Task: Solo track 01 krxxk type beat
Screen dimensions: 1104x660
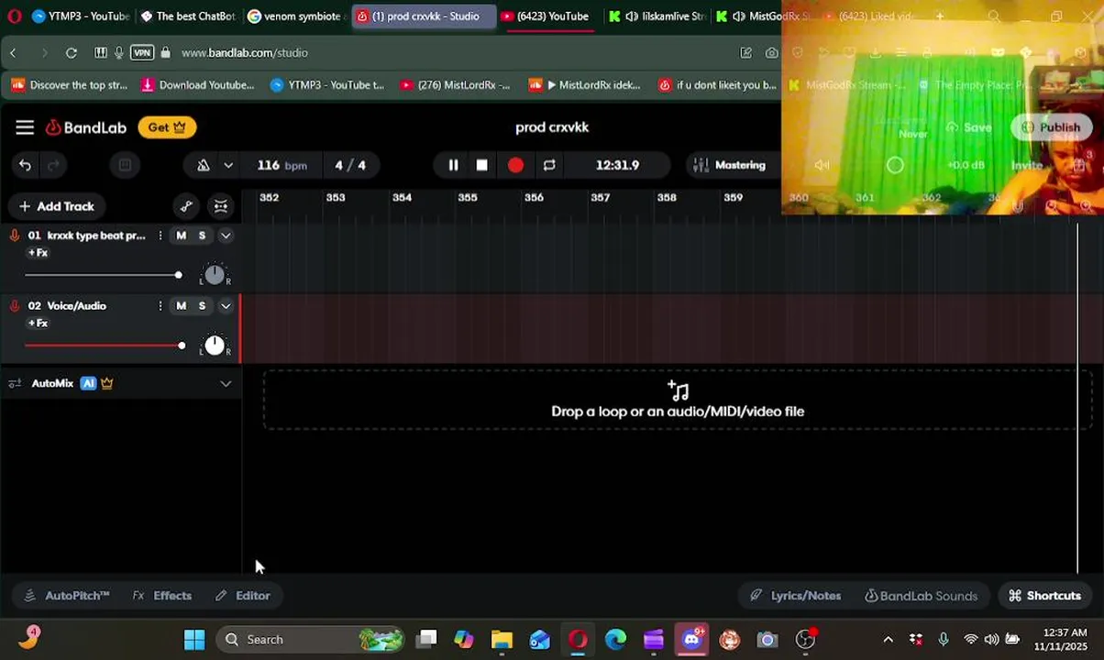Action: 202,236
